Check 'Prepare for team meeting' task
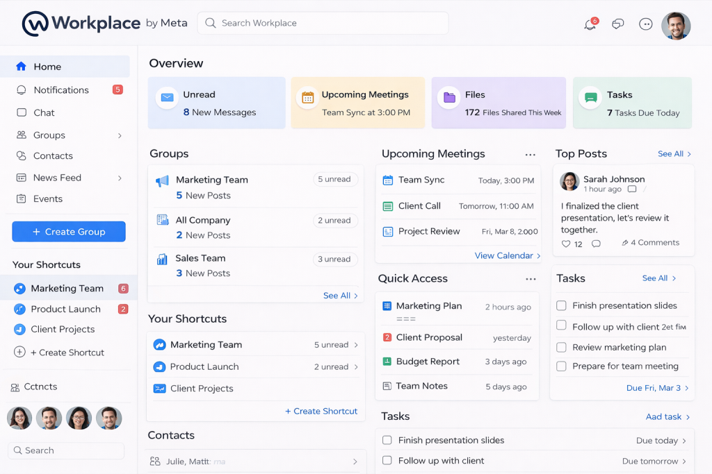 (x=561, y=366)
